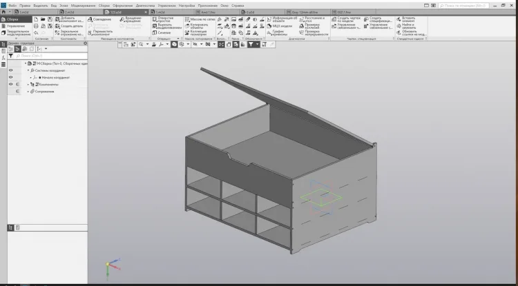Screen dimensions: 518x286
Task: Click the filter funnel icon in tree panel
Action: coord(11,56)
